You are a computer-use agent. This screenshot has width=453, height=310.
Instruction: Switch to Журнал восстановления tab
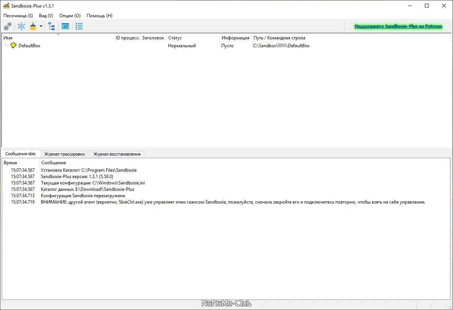(x=117, y=154)
